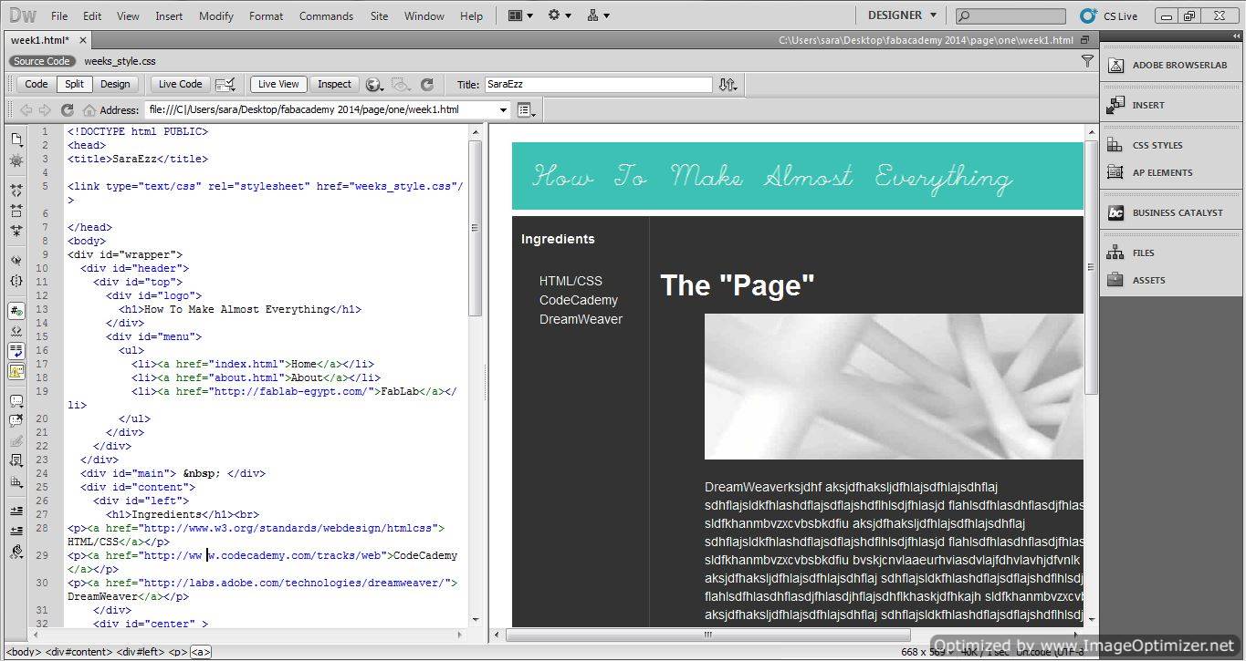Expand the Address history dropdown

pyautogui.click(x=503, y=110)
